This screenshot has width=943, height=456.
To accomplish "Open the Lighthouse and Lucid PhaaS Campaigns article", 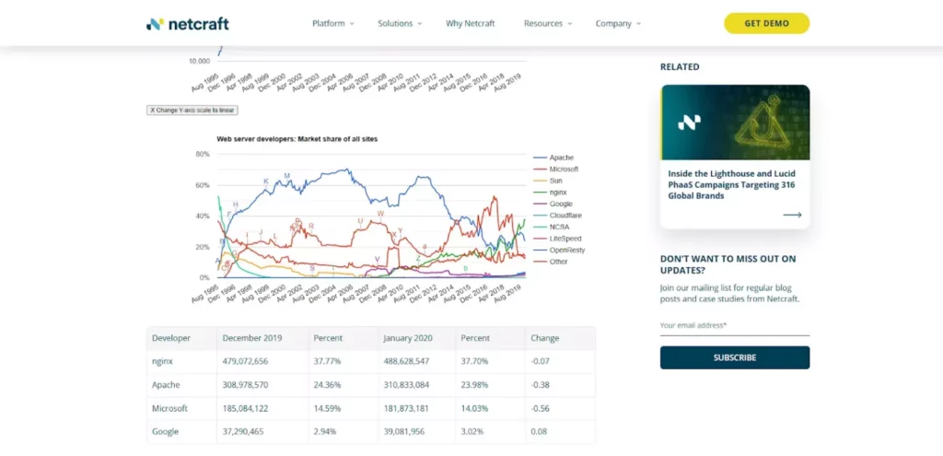I will [x=732, y=182].
